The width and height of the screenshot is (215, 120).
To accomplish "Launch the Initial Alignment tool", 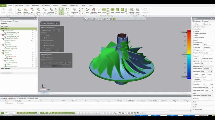I will click(x=19, y=11).
